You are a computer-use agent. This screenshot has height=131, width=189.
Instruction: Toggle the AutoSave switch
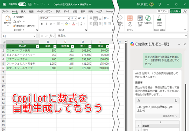pos(22,4)
